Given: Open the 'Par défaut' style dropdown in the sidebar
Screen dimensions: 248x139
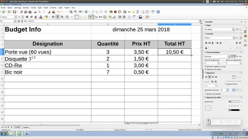Looking at the screenshot, I should (x=233, y=29).
